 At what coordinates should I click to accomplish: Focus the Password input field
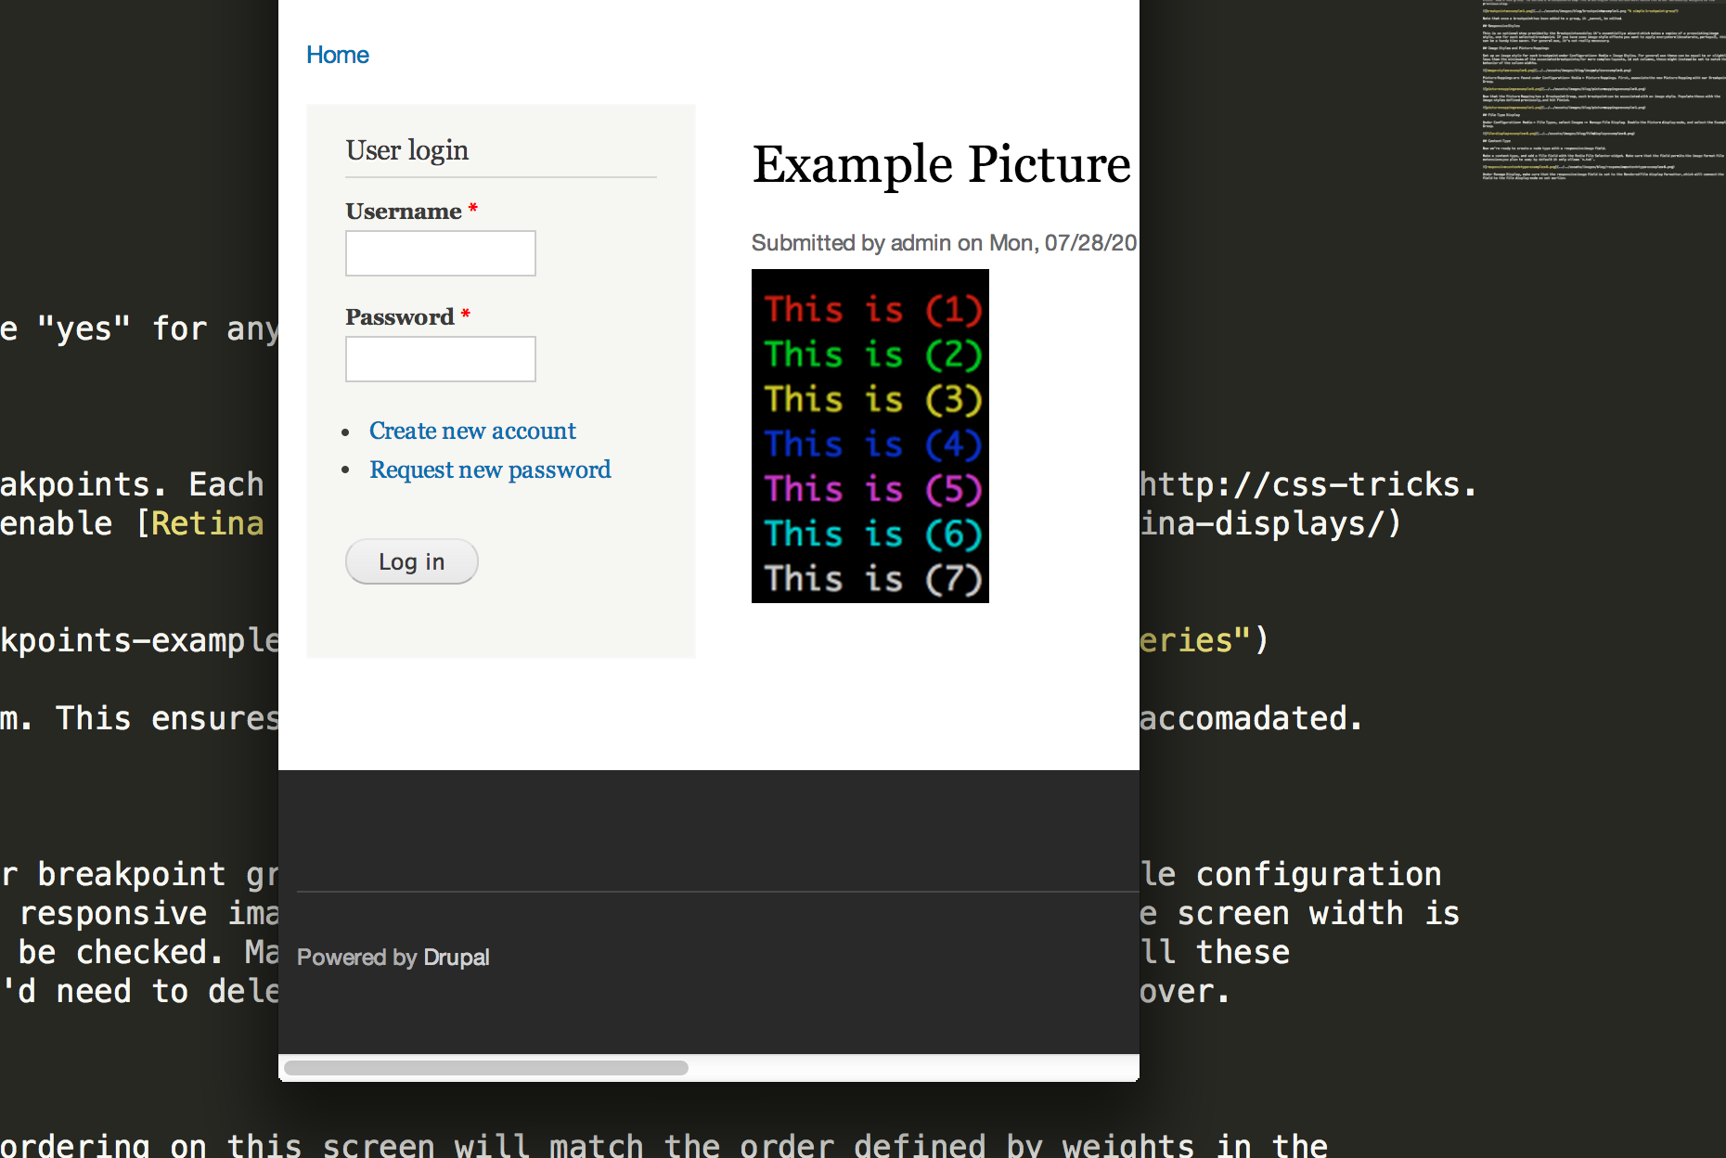441,359
